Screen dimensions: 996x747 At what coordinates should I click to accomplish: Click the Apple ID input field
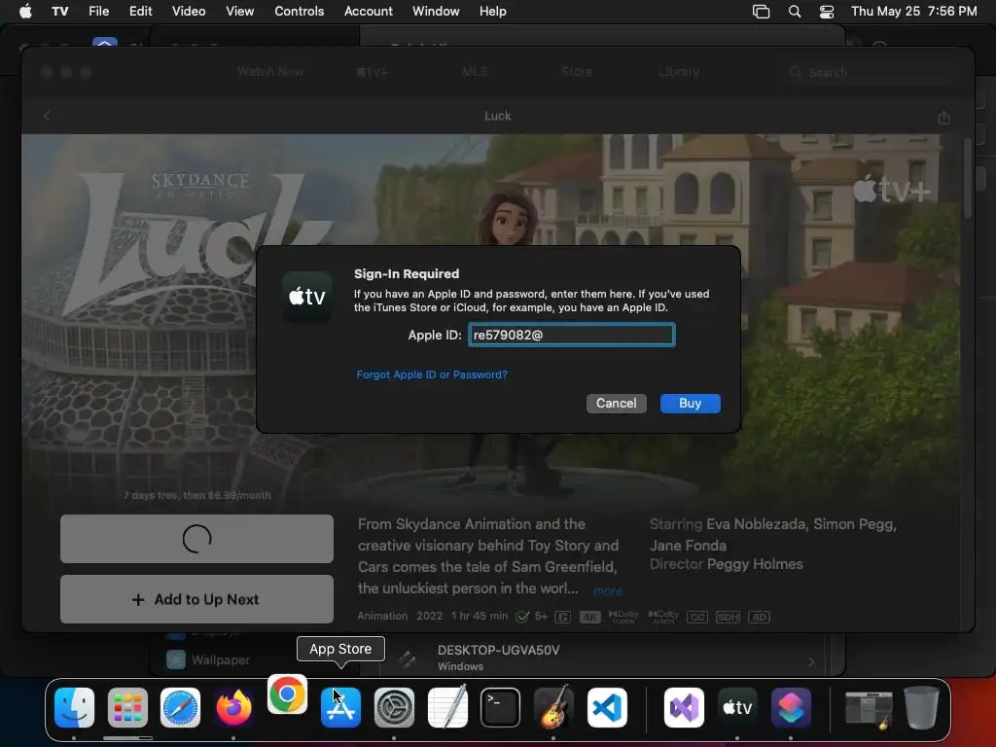pos(572,335)
